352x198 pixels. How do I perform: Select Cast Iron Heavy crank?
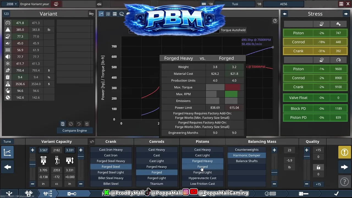click(111, 150)
